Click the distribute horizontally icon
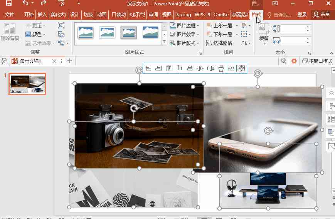Viewport: 335px width, 219px height. click(x=210, y=68)
